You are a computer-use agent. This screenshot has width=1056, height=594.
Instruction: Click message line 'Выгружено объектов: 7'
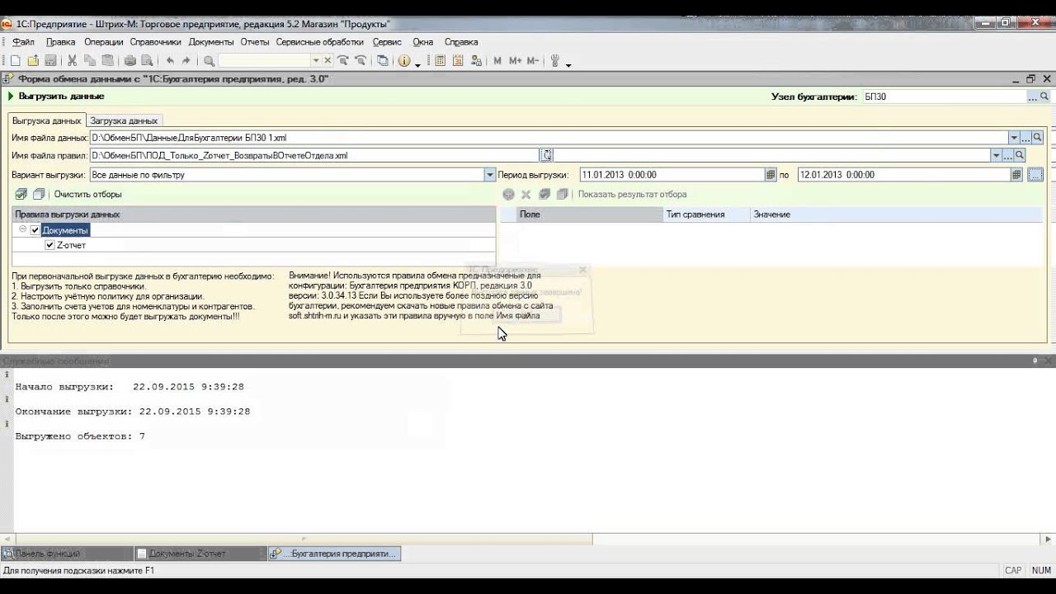[80, 436]
